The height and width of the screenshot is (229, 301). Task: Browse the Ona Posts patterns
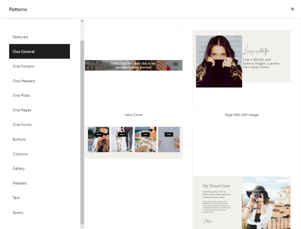point(21,95)
